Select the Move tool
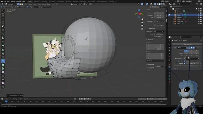Viewport: 203px width, 114px height. tap(3, 19)
